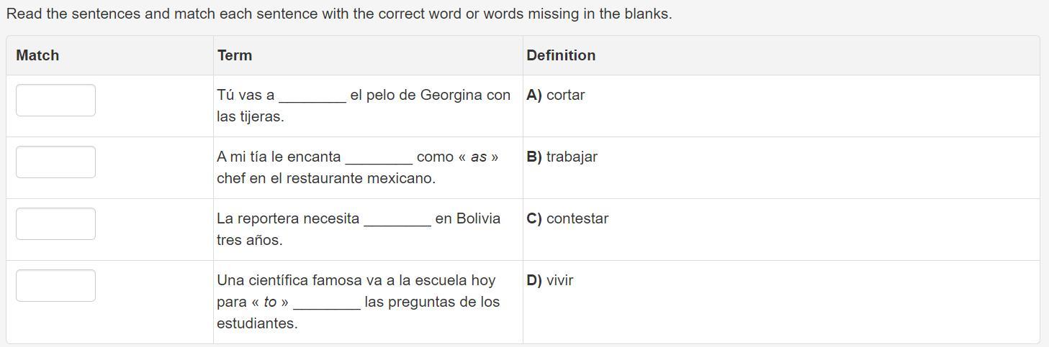The image size is (1049, 347).
Task: Click the words 'tres años' in the Bolivia sentence
Action: pyautogui.click(x=249, y=240)
